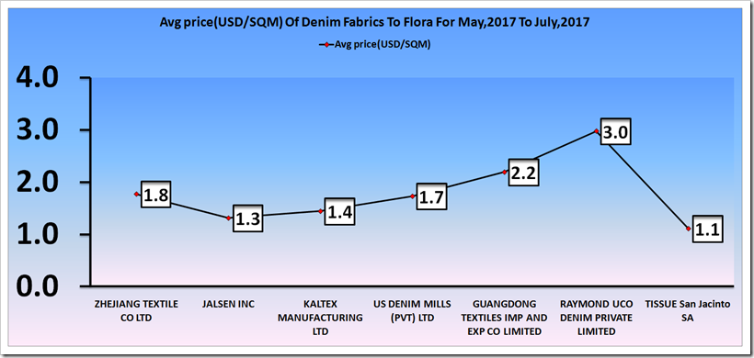This screenshot has width=754, height=358.
Task: Click the red data marker for Jalsen Inc
Action: point(229,218)
